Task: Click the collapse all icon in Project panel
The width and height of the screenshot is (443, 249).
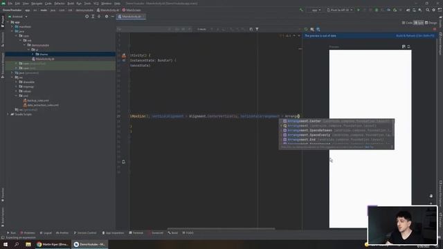Action: [x=99, y=17]
